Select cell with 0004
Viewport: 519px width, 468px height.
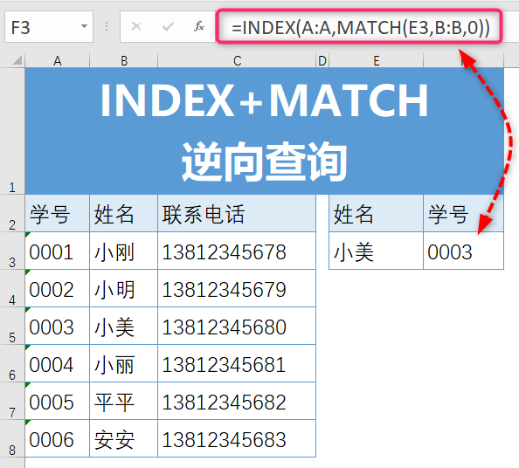coord(58,363)
